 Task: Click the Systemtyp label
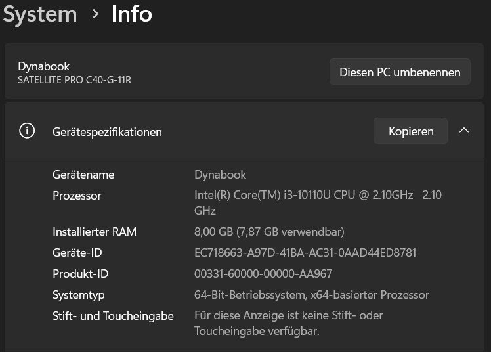point(79,295)
